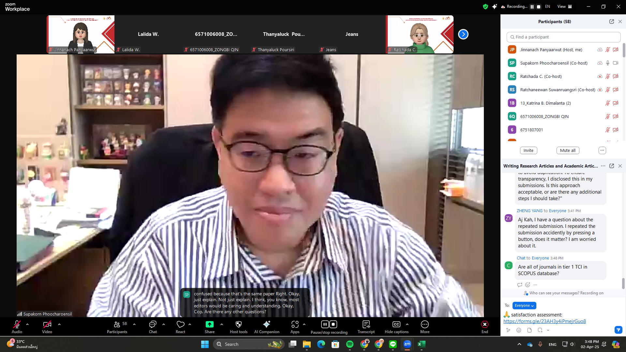Open the View menu at top
626x352 pixels.
pyautogui.click(x=564, y=7)
